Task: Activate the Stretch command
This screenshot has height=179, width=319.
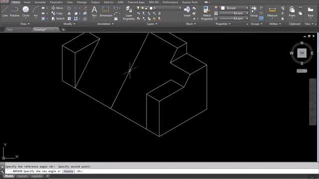Action: pos(58,18)
